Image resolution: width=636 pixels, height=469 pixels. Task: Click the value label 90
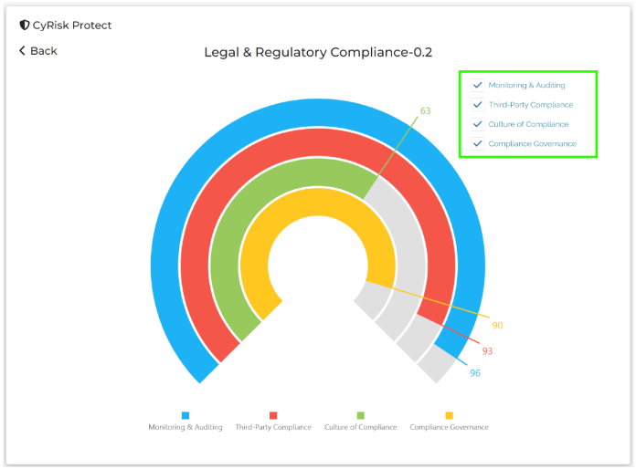(x=497, y=325)
